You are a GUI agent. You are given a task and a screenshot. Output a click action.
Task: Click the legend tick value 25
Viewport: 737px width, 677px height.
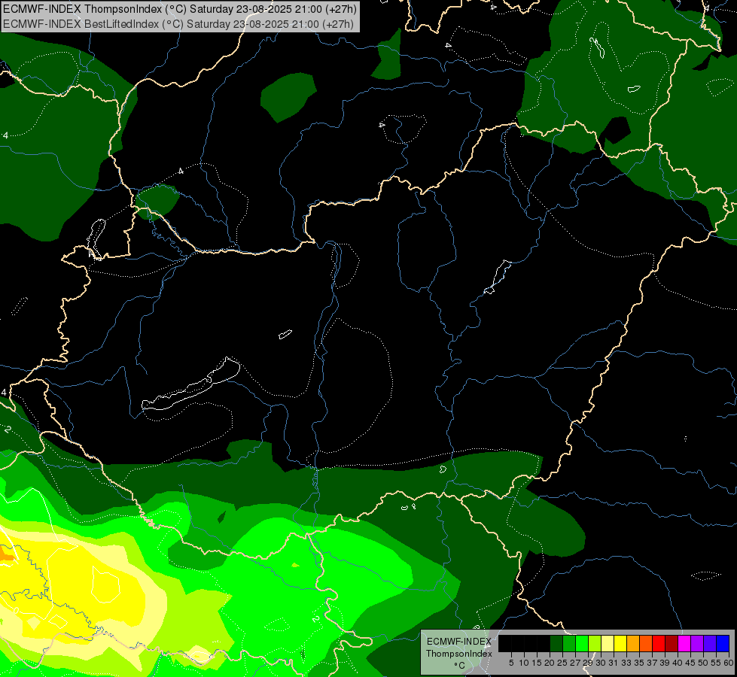click(x=562, y=663)
